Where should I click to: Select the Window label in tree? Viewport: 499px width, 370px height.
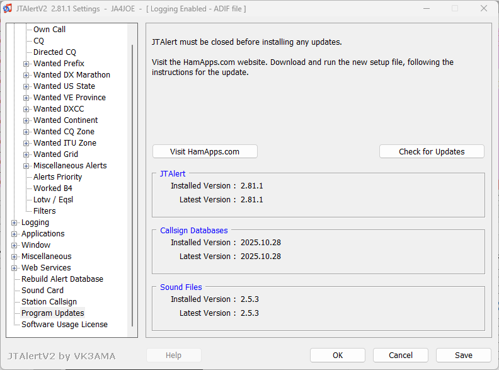coord(36,245)
